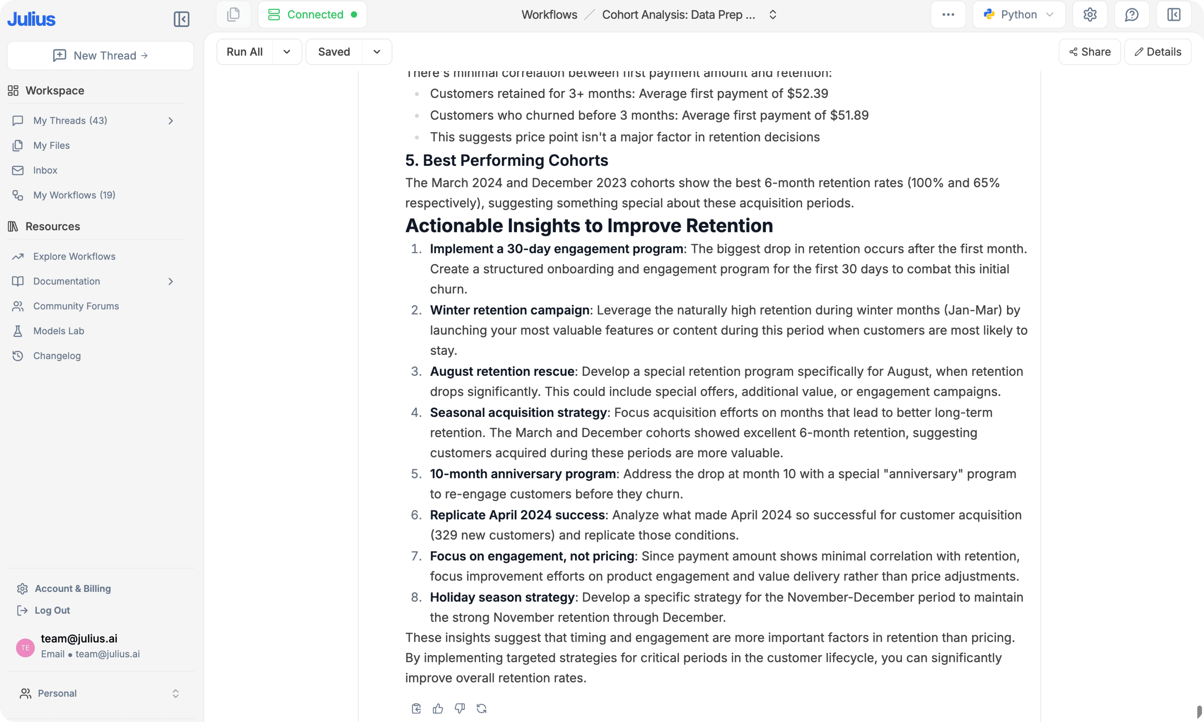Click the New Thread button
The image size is (1204, 722).
100,55
